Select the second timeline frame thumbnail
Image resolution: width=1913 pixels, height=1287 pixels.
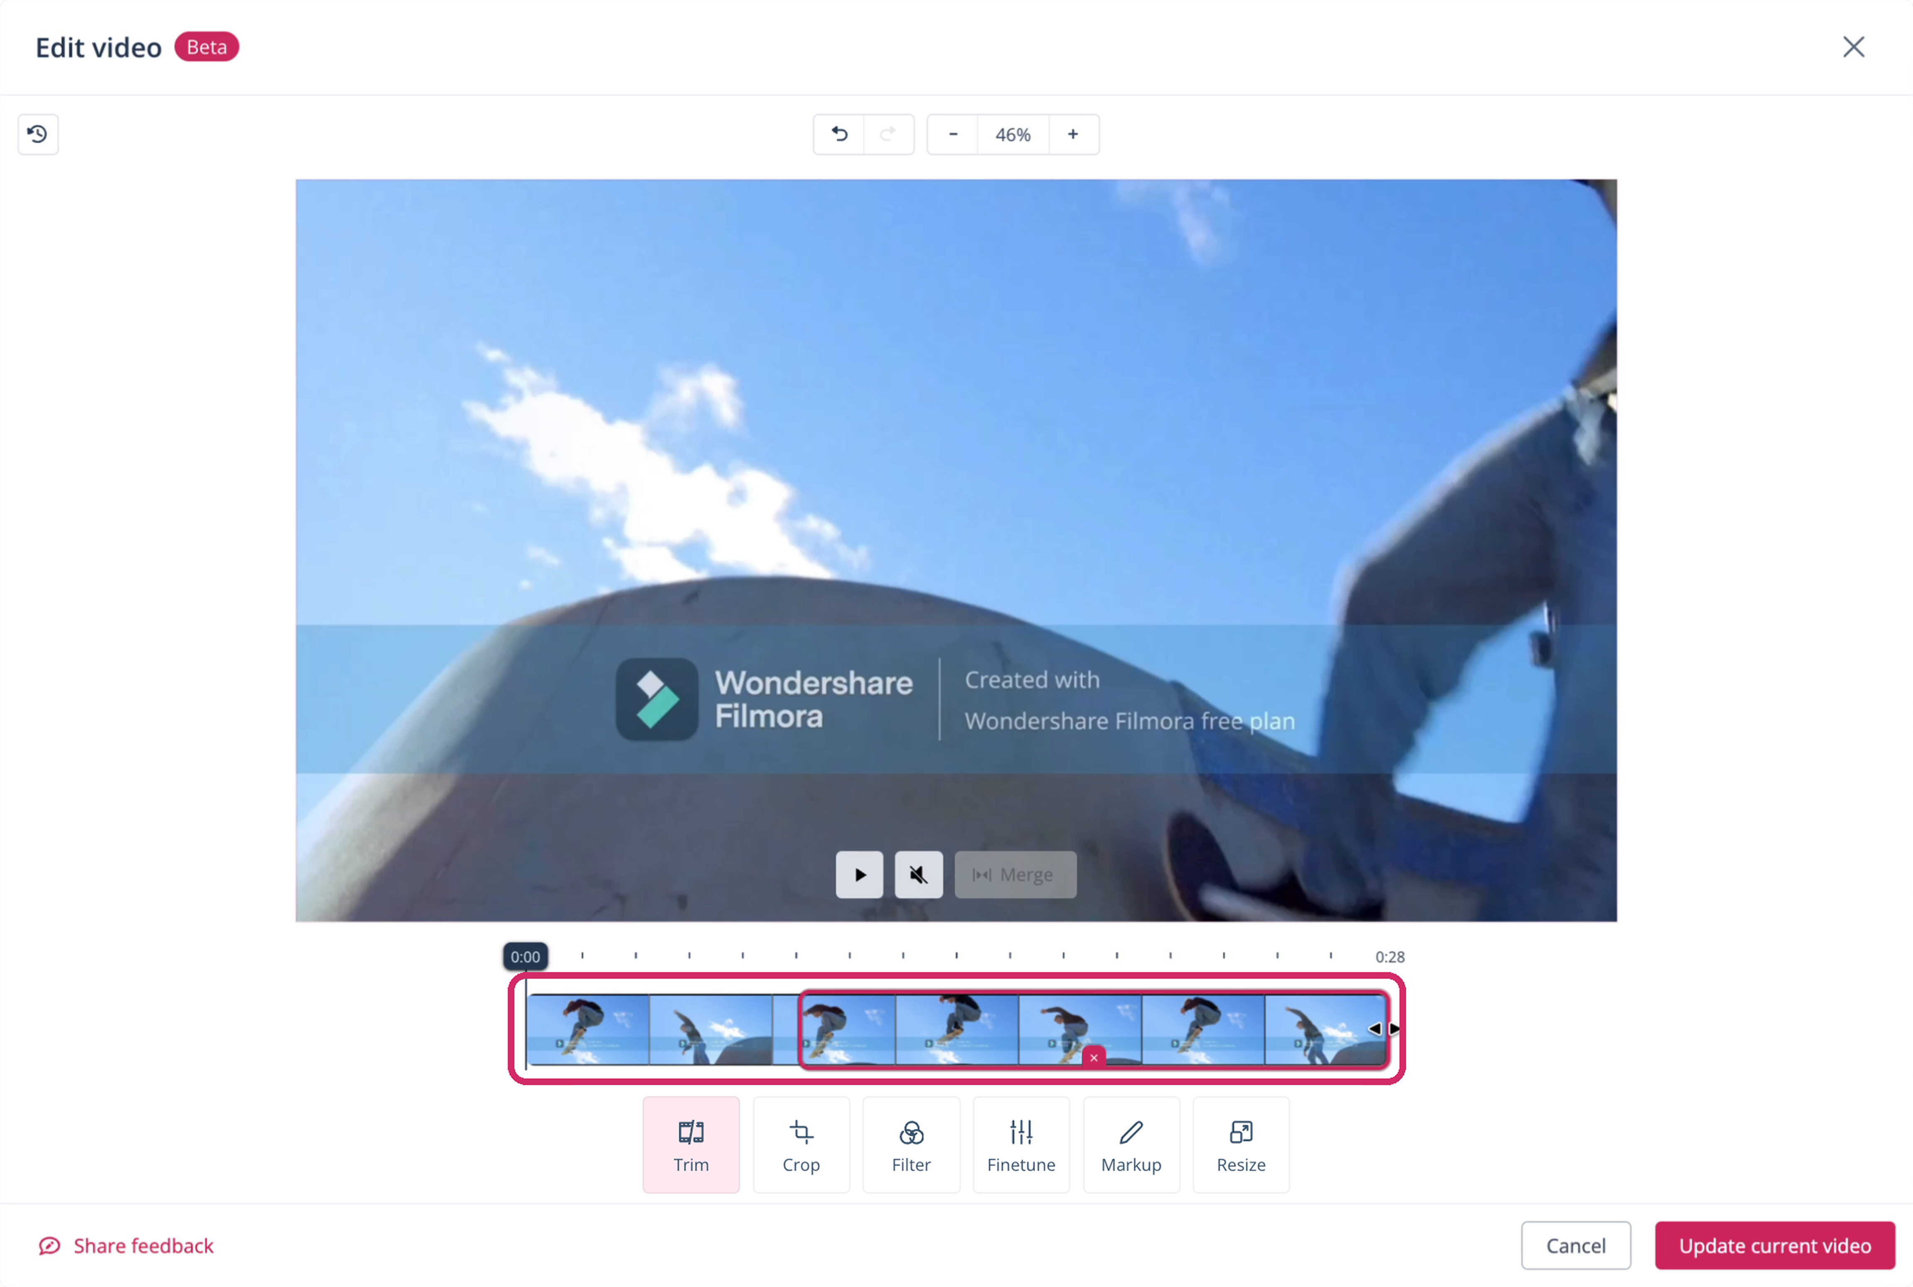[x=711, y=1029]
